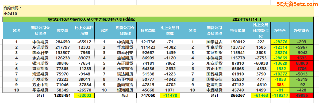Click the cell showing -37884
The width and height of the screenshot is (319, 103).
84,85
